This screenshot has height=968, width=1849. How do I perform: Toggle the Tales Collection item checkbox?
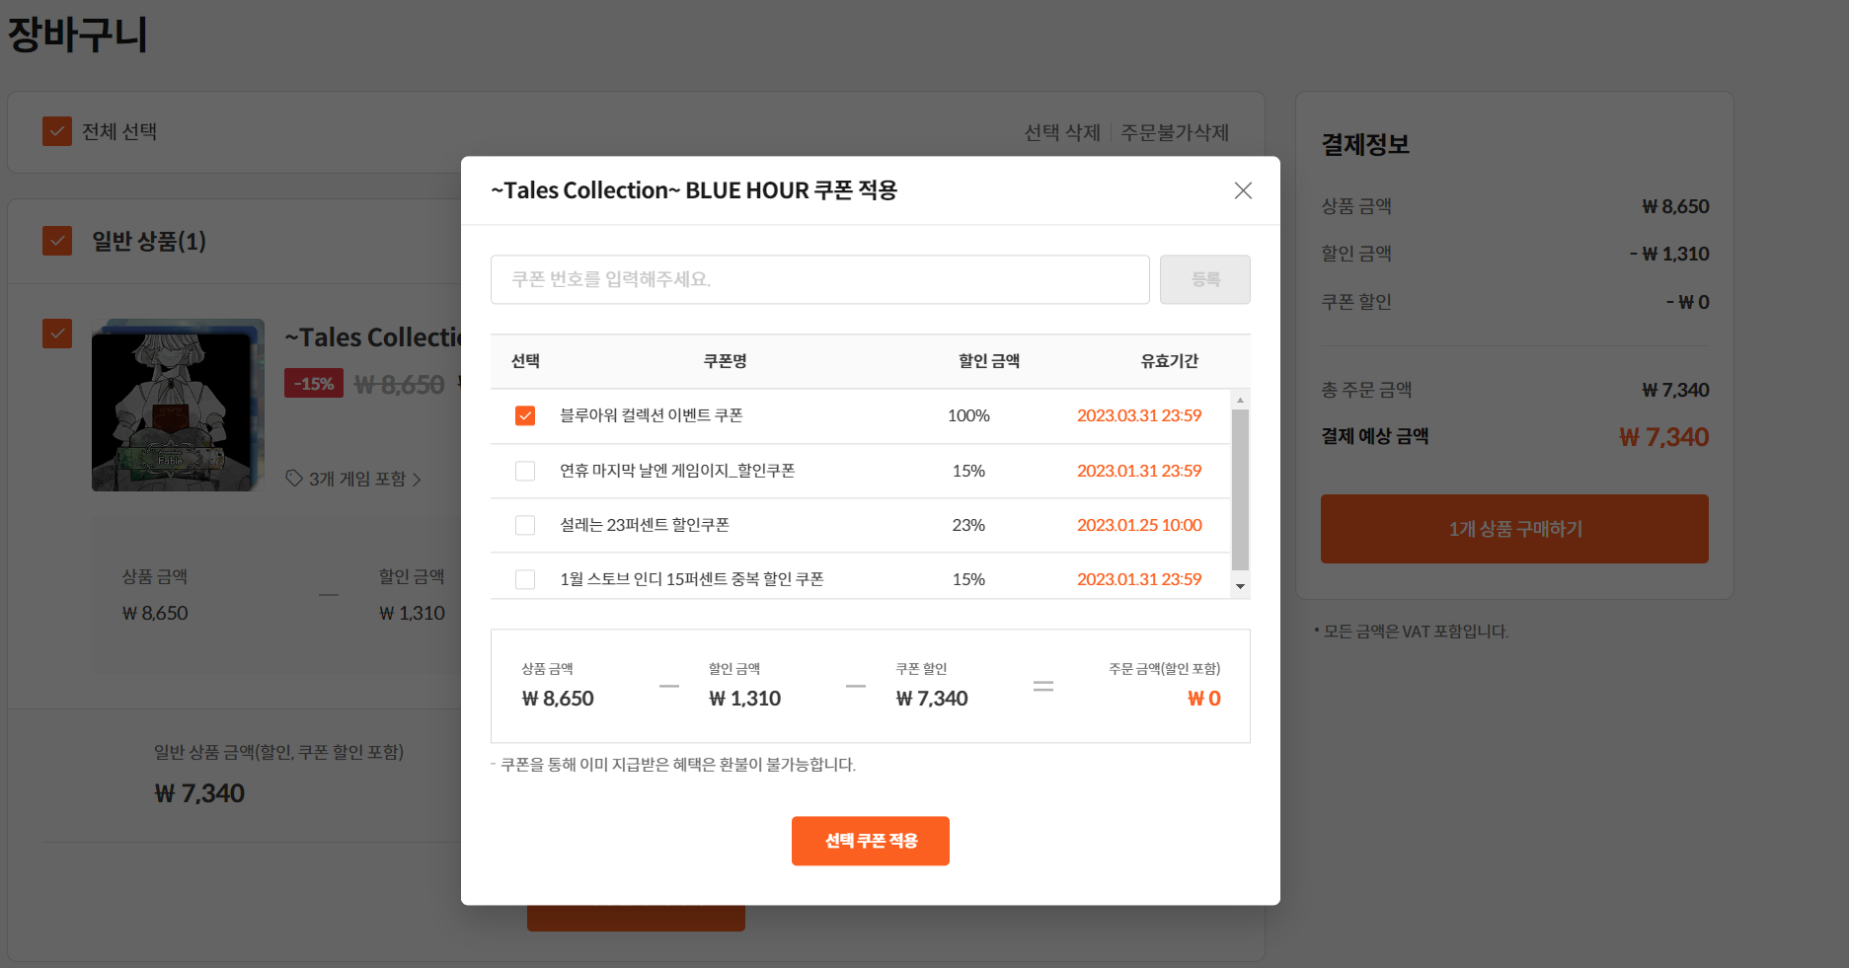pyautogui.click(x=57, y=334)
